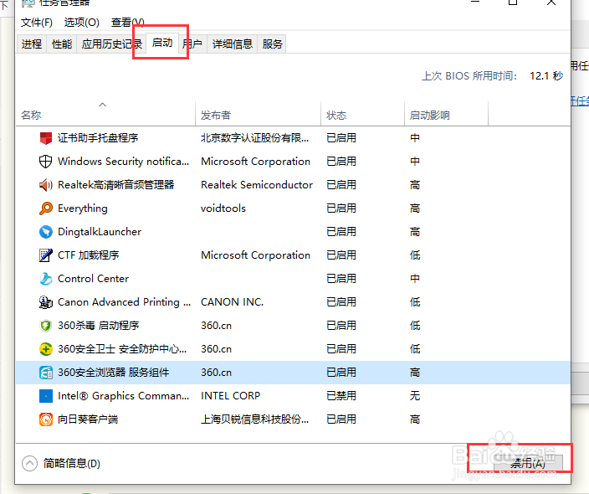Select the Everything entry name

click(x=83, y=208)
